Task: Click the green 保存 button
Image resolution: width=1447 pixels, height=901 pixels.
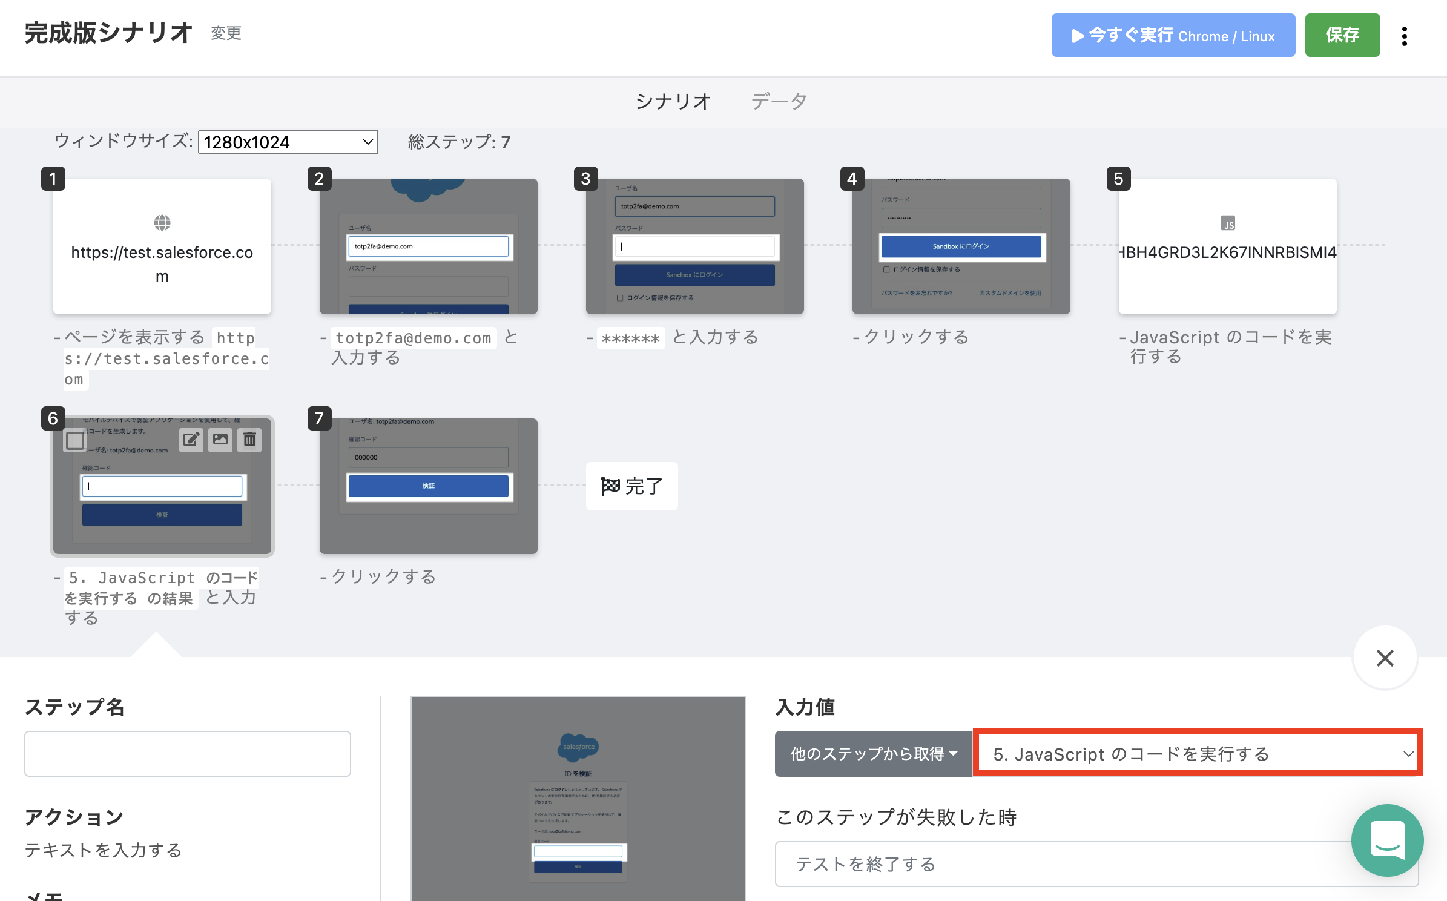Action: pos(1342,36)
